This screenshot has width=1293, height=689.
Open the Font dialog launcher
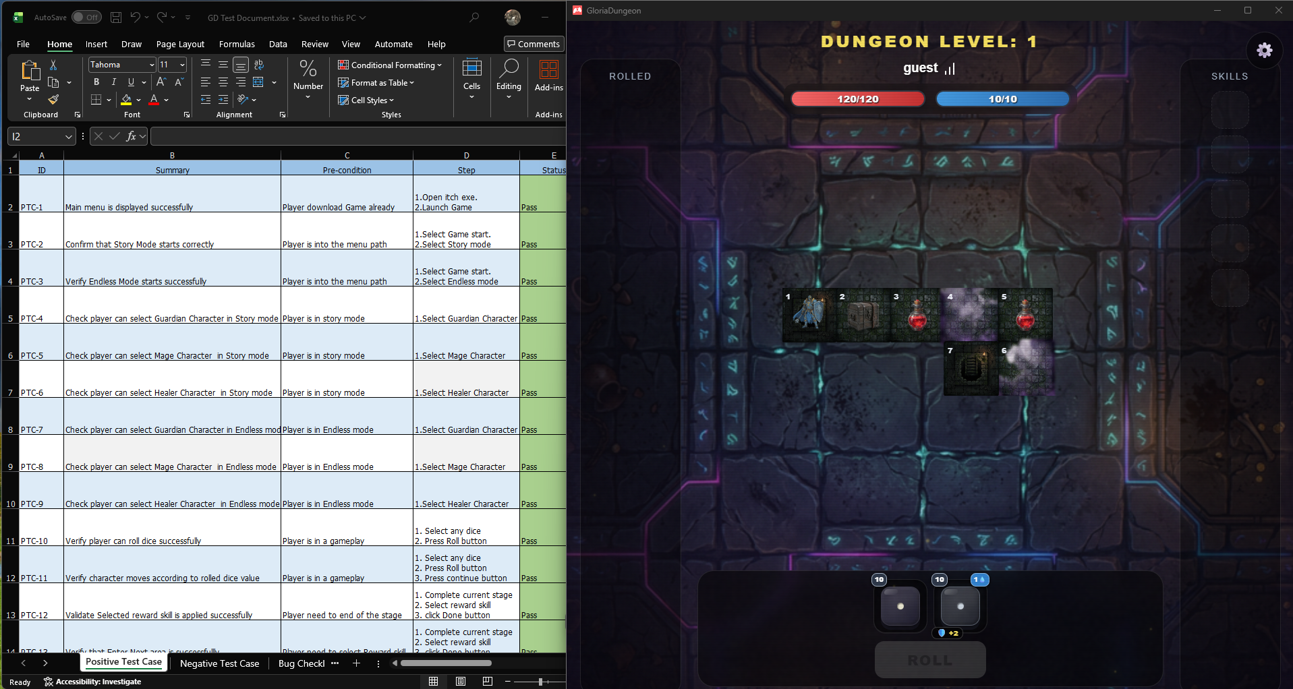(187, 115)
